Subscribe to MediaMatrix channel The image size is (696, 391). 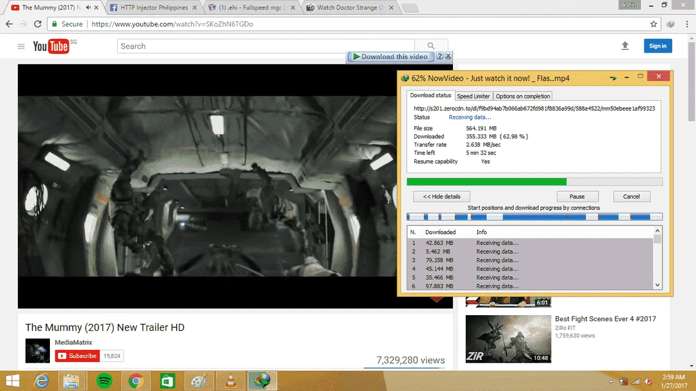(78, 356)
